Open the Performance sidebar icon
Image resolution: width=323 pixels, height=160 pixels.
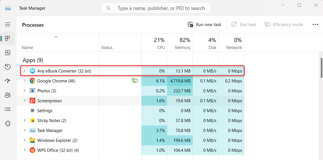click(8, 53)
